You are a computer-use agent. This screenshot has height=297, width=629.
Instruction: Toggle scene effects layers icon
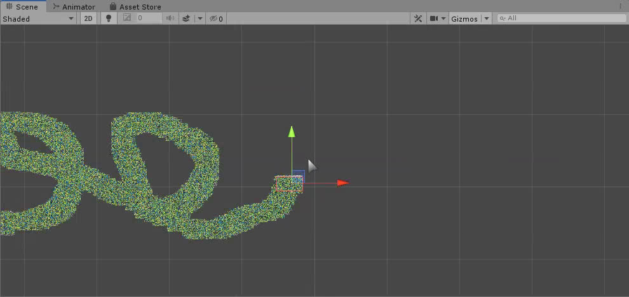pos(186,18)
